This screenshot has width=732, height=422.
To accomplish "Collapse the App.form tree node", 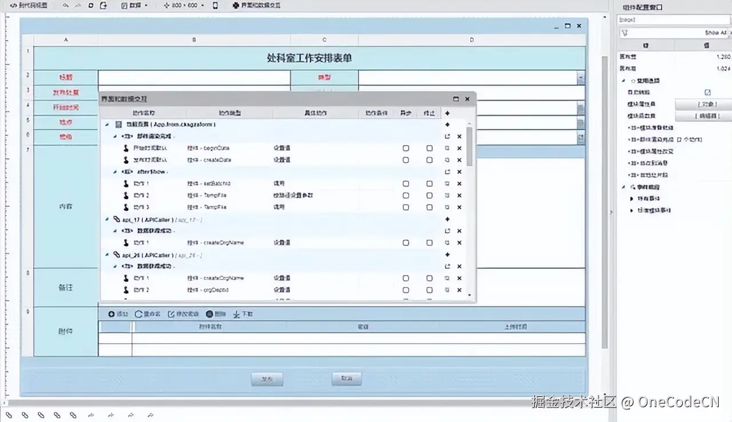I will tap(107, 125).
